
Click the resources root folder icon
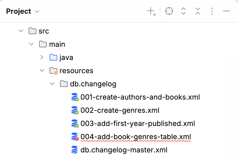pos(53,71)
